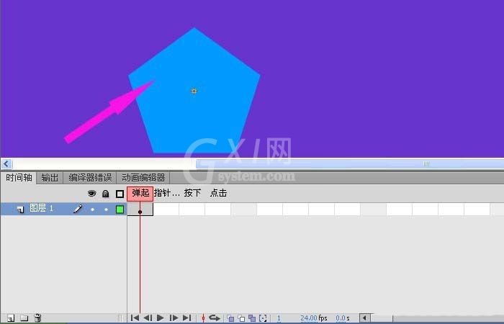Enable onion skin outlines

coord(241,318)
